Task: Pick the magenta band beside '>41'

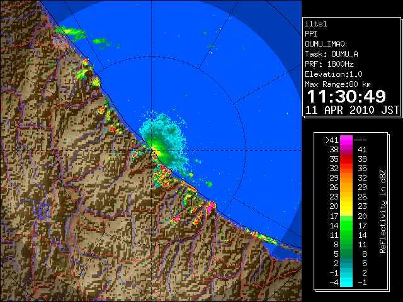Action: point(346,140)
